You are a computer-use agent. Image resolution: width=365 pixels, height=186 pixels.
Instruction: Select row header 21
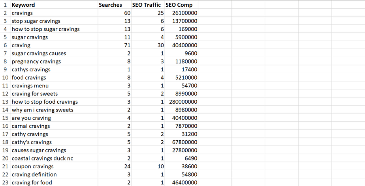click(5, 166)
